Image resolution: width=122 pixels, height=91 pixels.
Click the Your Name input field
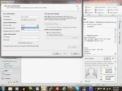[30, 17]
